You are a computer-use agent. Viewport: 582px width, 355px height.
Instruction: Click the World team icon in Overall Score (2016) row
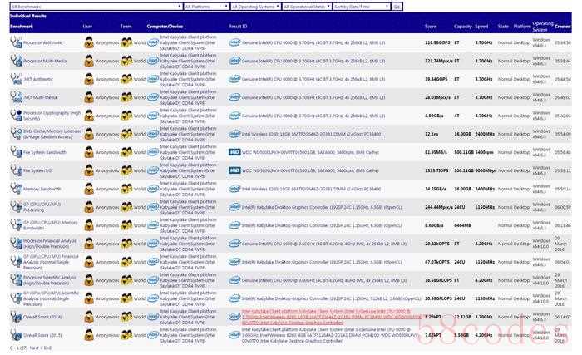click(126, 317)
